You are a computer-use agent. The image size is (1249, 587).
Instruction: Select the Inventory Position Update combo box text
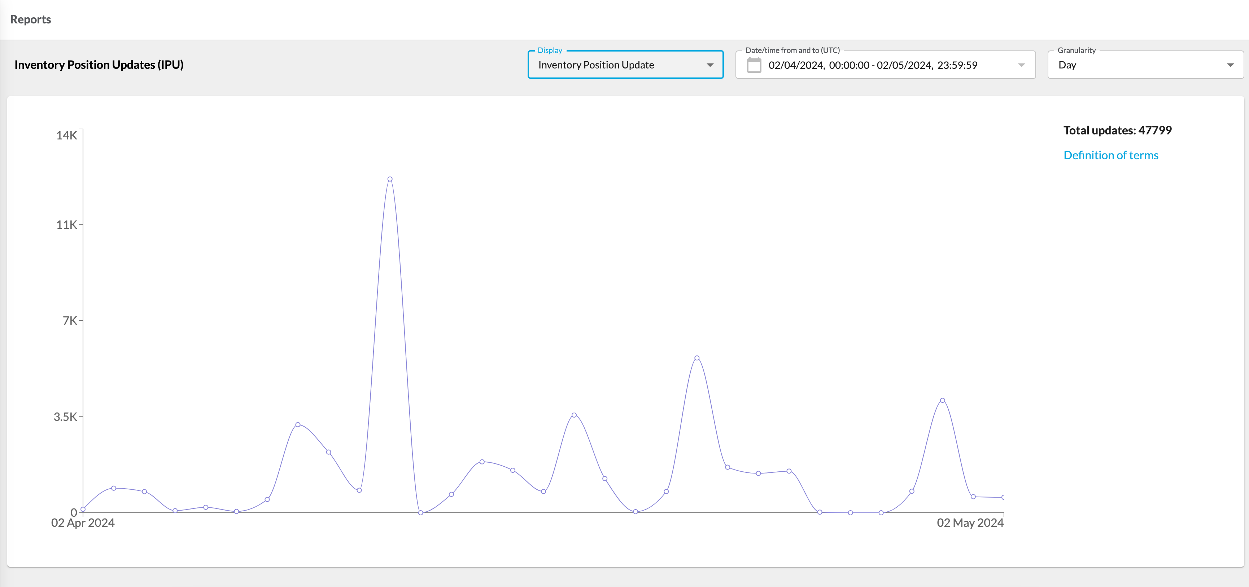click(596, 65)
